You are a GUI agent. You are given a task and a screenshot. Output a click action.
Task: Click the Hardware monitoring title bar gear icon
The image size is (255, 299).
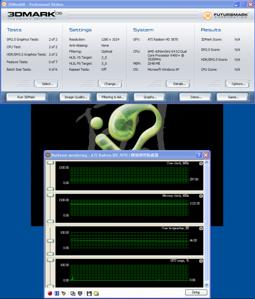pos(48,155)
